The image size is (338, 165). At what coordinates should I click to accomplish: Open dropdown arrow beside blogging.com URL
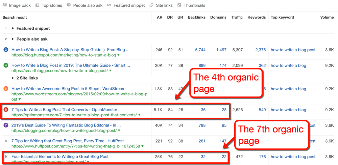(x=119, y=131)
